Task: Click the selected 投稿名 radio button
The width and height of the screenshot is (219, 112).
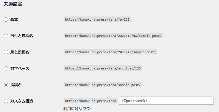Action: [6, 85]
